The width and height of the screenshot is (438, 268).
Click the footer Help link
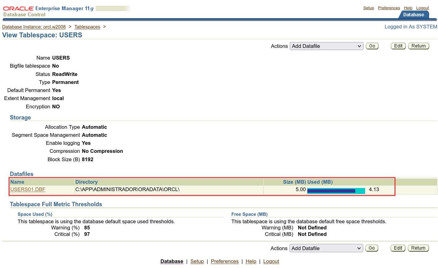[251, 261]
